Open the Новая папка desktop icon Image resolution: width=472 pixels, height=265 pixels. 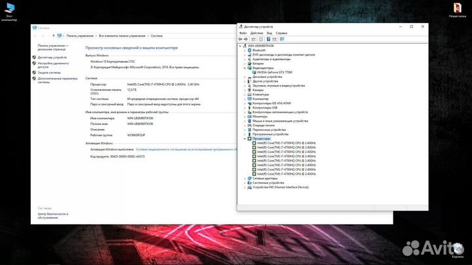tap(458, 10)
